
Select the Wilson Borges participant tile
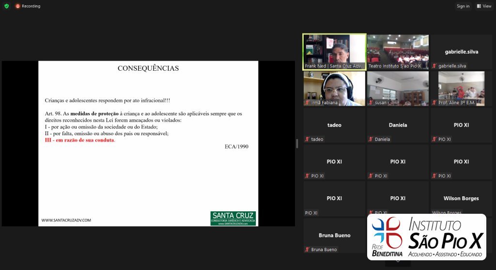point(461,198)
